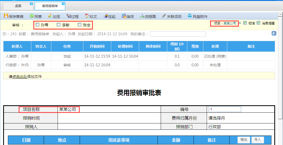Click the 同意 green check icon
This screenshot has width=283, height=145.
pos(32,16)
